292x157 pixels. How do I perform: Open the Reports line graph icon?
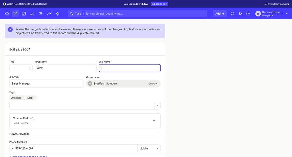point(49,14)
